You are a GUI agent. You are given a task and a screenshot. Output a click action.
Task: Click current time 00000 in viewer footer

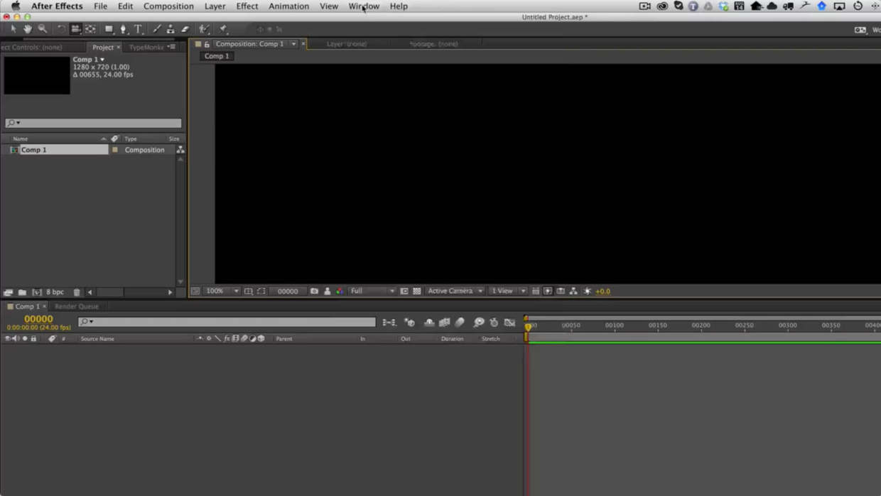pos(288,291)
